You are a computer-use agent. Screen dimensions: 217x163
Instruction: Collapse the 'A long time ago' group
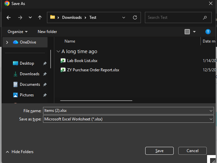(59, 51)
